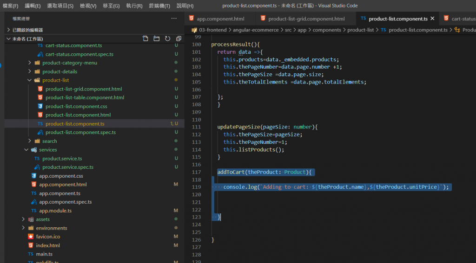Open main.ts file
This screenshot has height=263, width=476.
tap(44, 254)
